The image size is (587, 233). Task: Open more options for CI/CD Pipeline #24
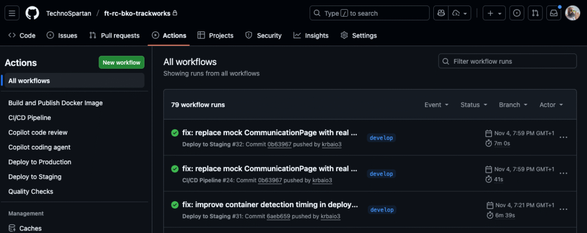point(563,173)
